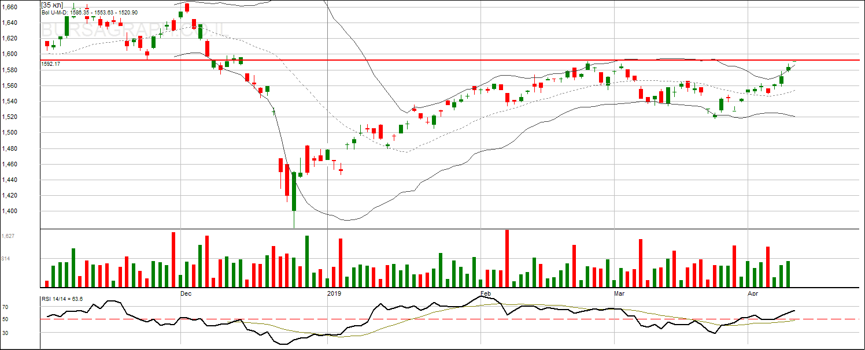Image resolution: width=865 pixels, height=350 pixels.
Task: Click the 1,500 price axis label
Action: pos(9,132)
